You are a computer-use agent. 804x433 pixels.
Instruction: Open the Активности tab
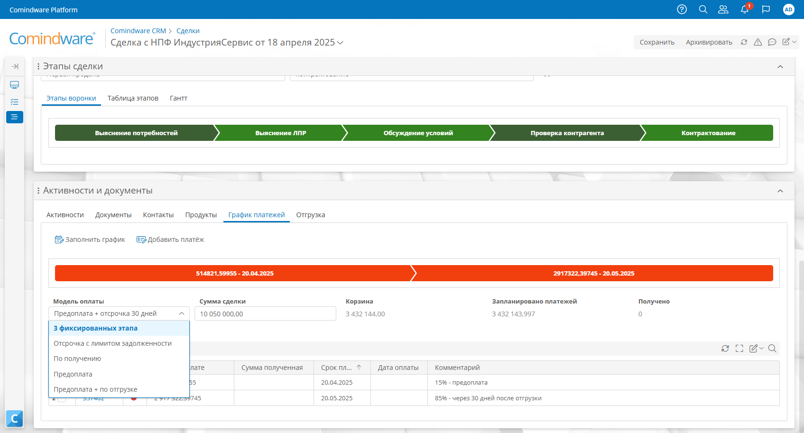65,215
